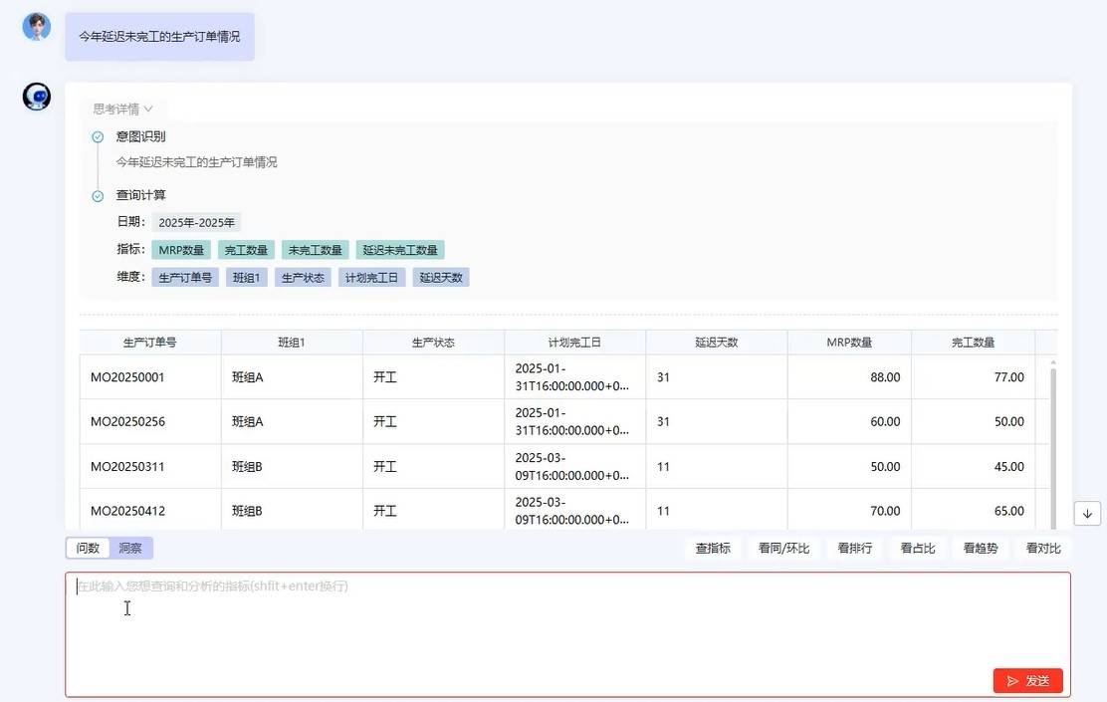1107x702 pixels.
Task: Open the 看趋势 shortcut
Action: (981, 548)
